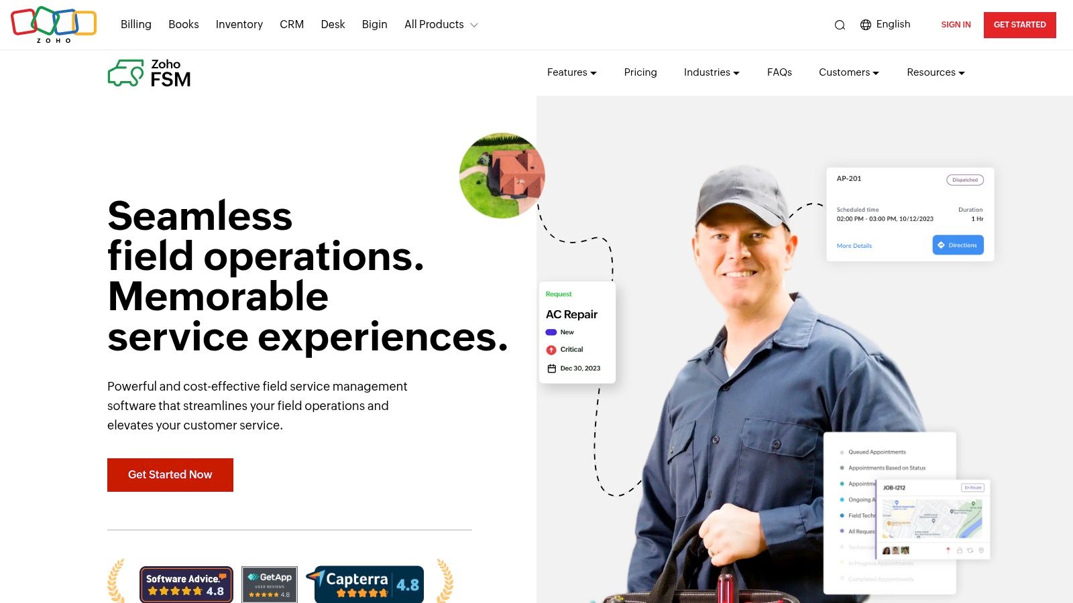Open the Customers dropdown menu

click(848, 72)
